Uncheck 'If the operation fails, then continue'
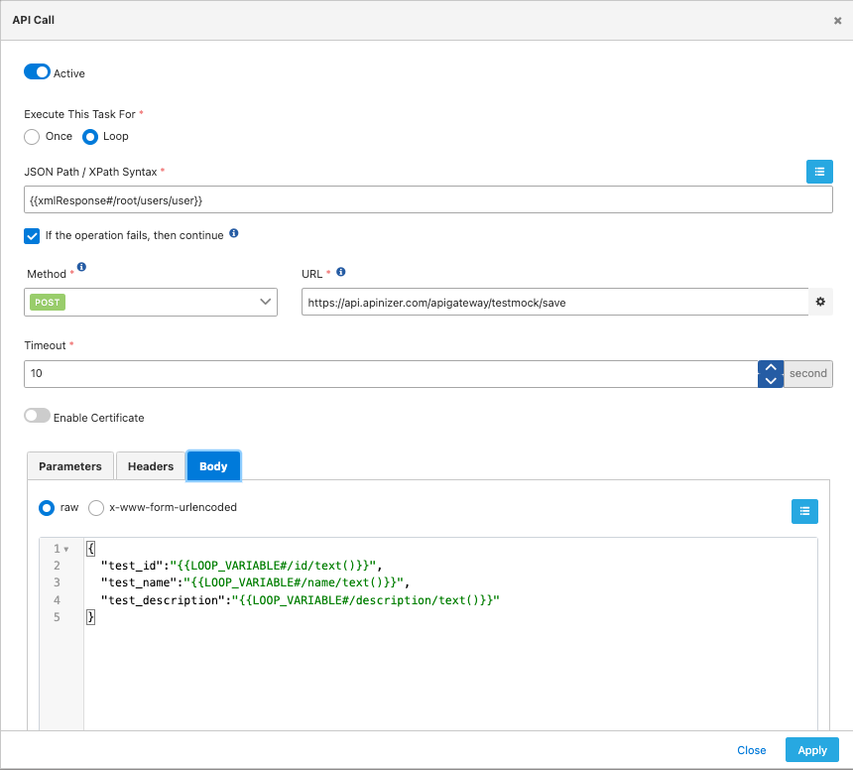The height and width of the screenshot is (770, 853). [32, 235]
